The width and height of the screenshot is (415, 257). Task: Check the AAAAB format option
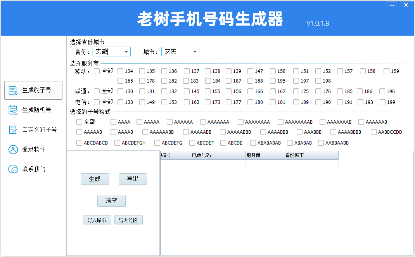click(113, 132)
